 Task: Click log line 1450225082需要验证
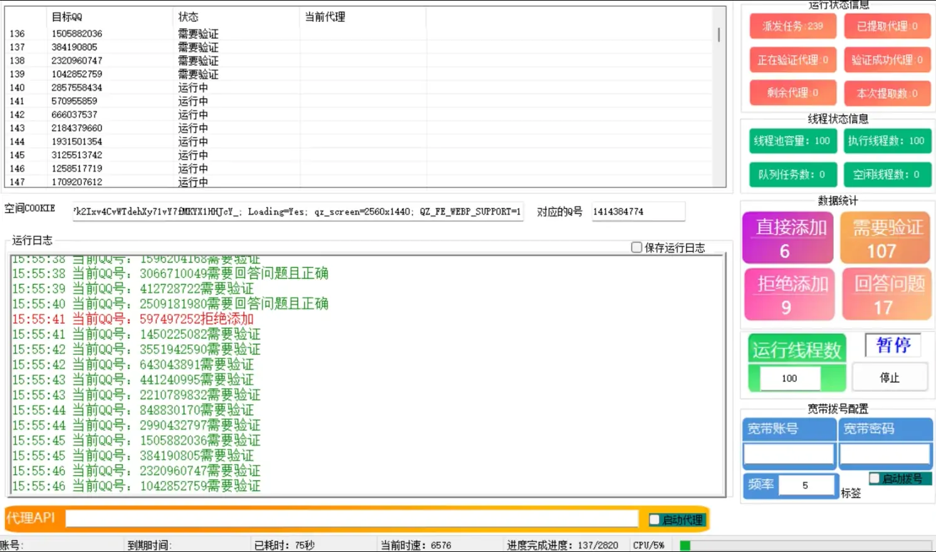point(136,334)
